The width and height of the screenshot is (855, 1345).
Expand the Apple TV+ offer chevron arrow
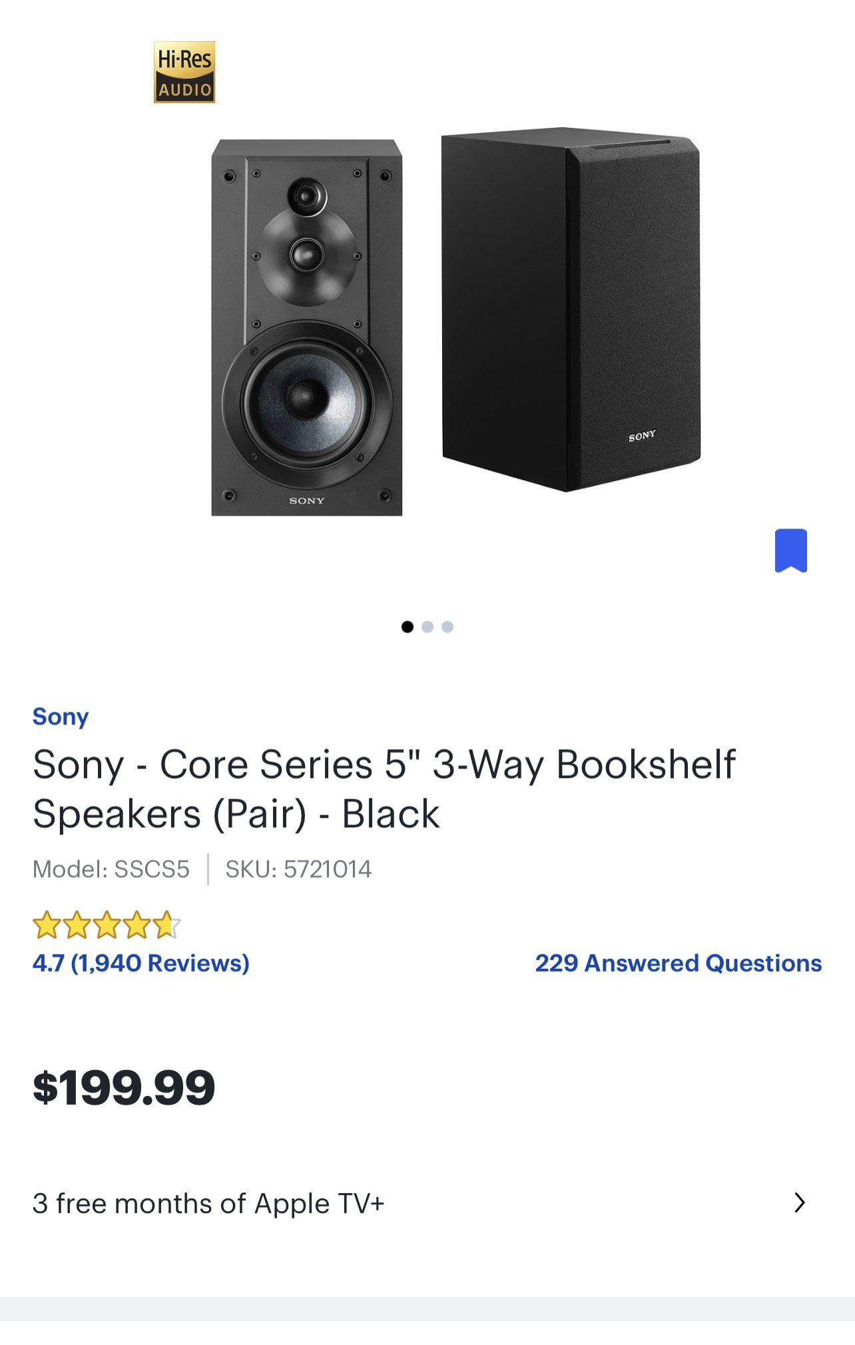click(800, 1203)
